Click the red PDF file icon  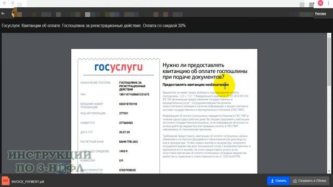[x=6, y=181]
